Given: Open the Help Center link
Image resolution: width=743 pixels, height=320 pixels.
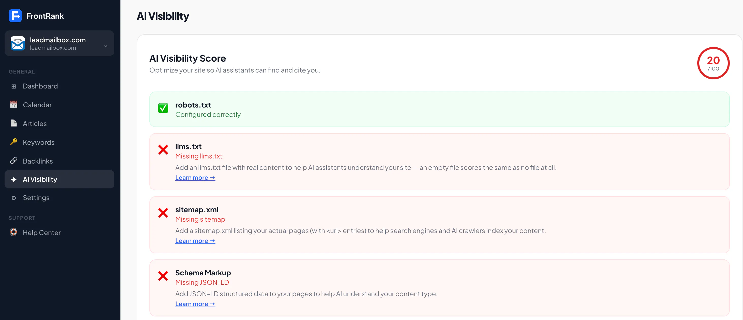Looking at the screenshot, I should point(59,233).
